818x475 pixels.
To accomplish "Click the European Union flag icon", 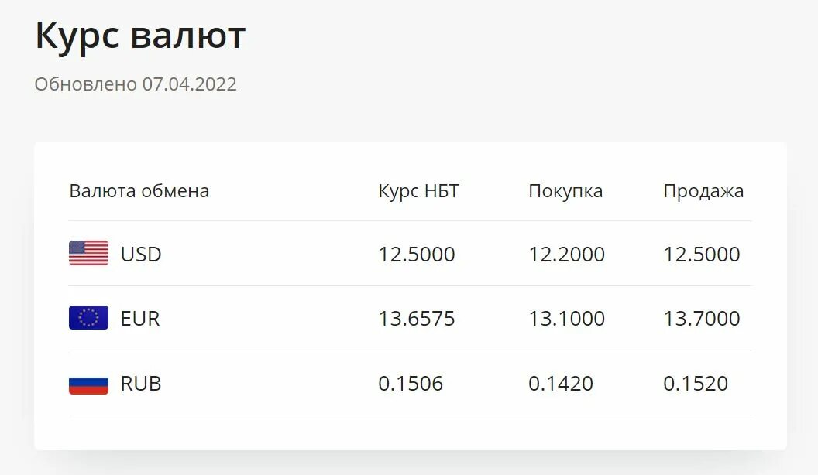I will pos(88,318).
